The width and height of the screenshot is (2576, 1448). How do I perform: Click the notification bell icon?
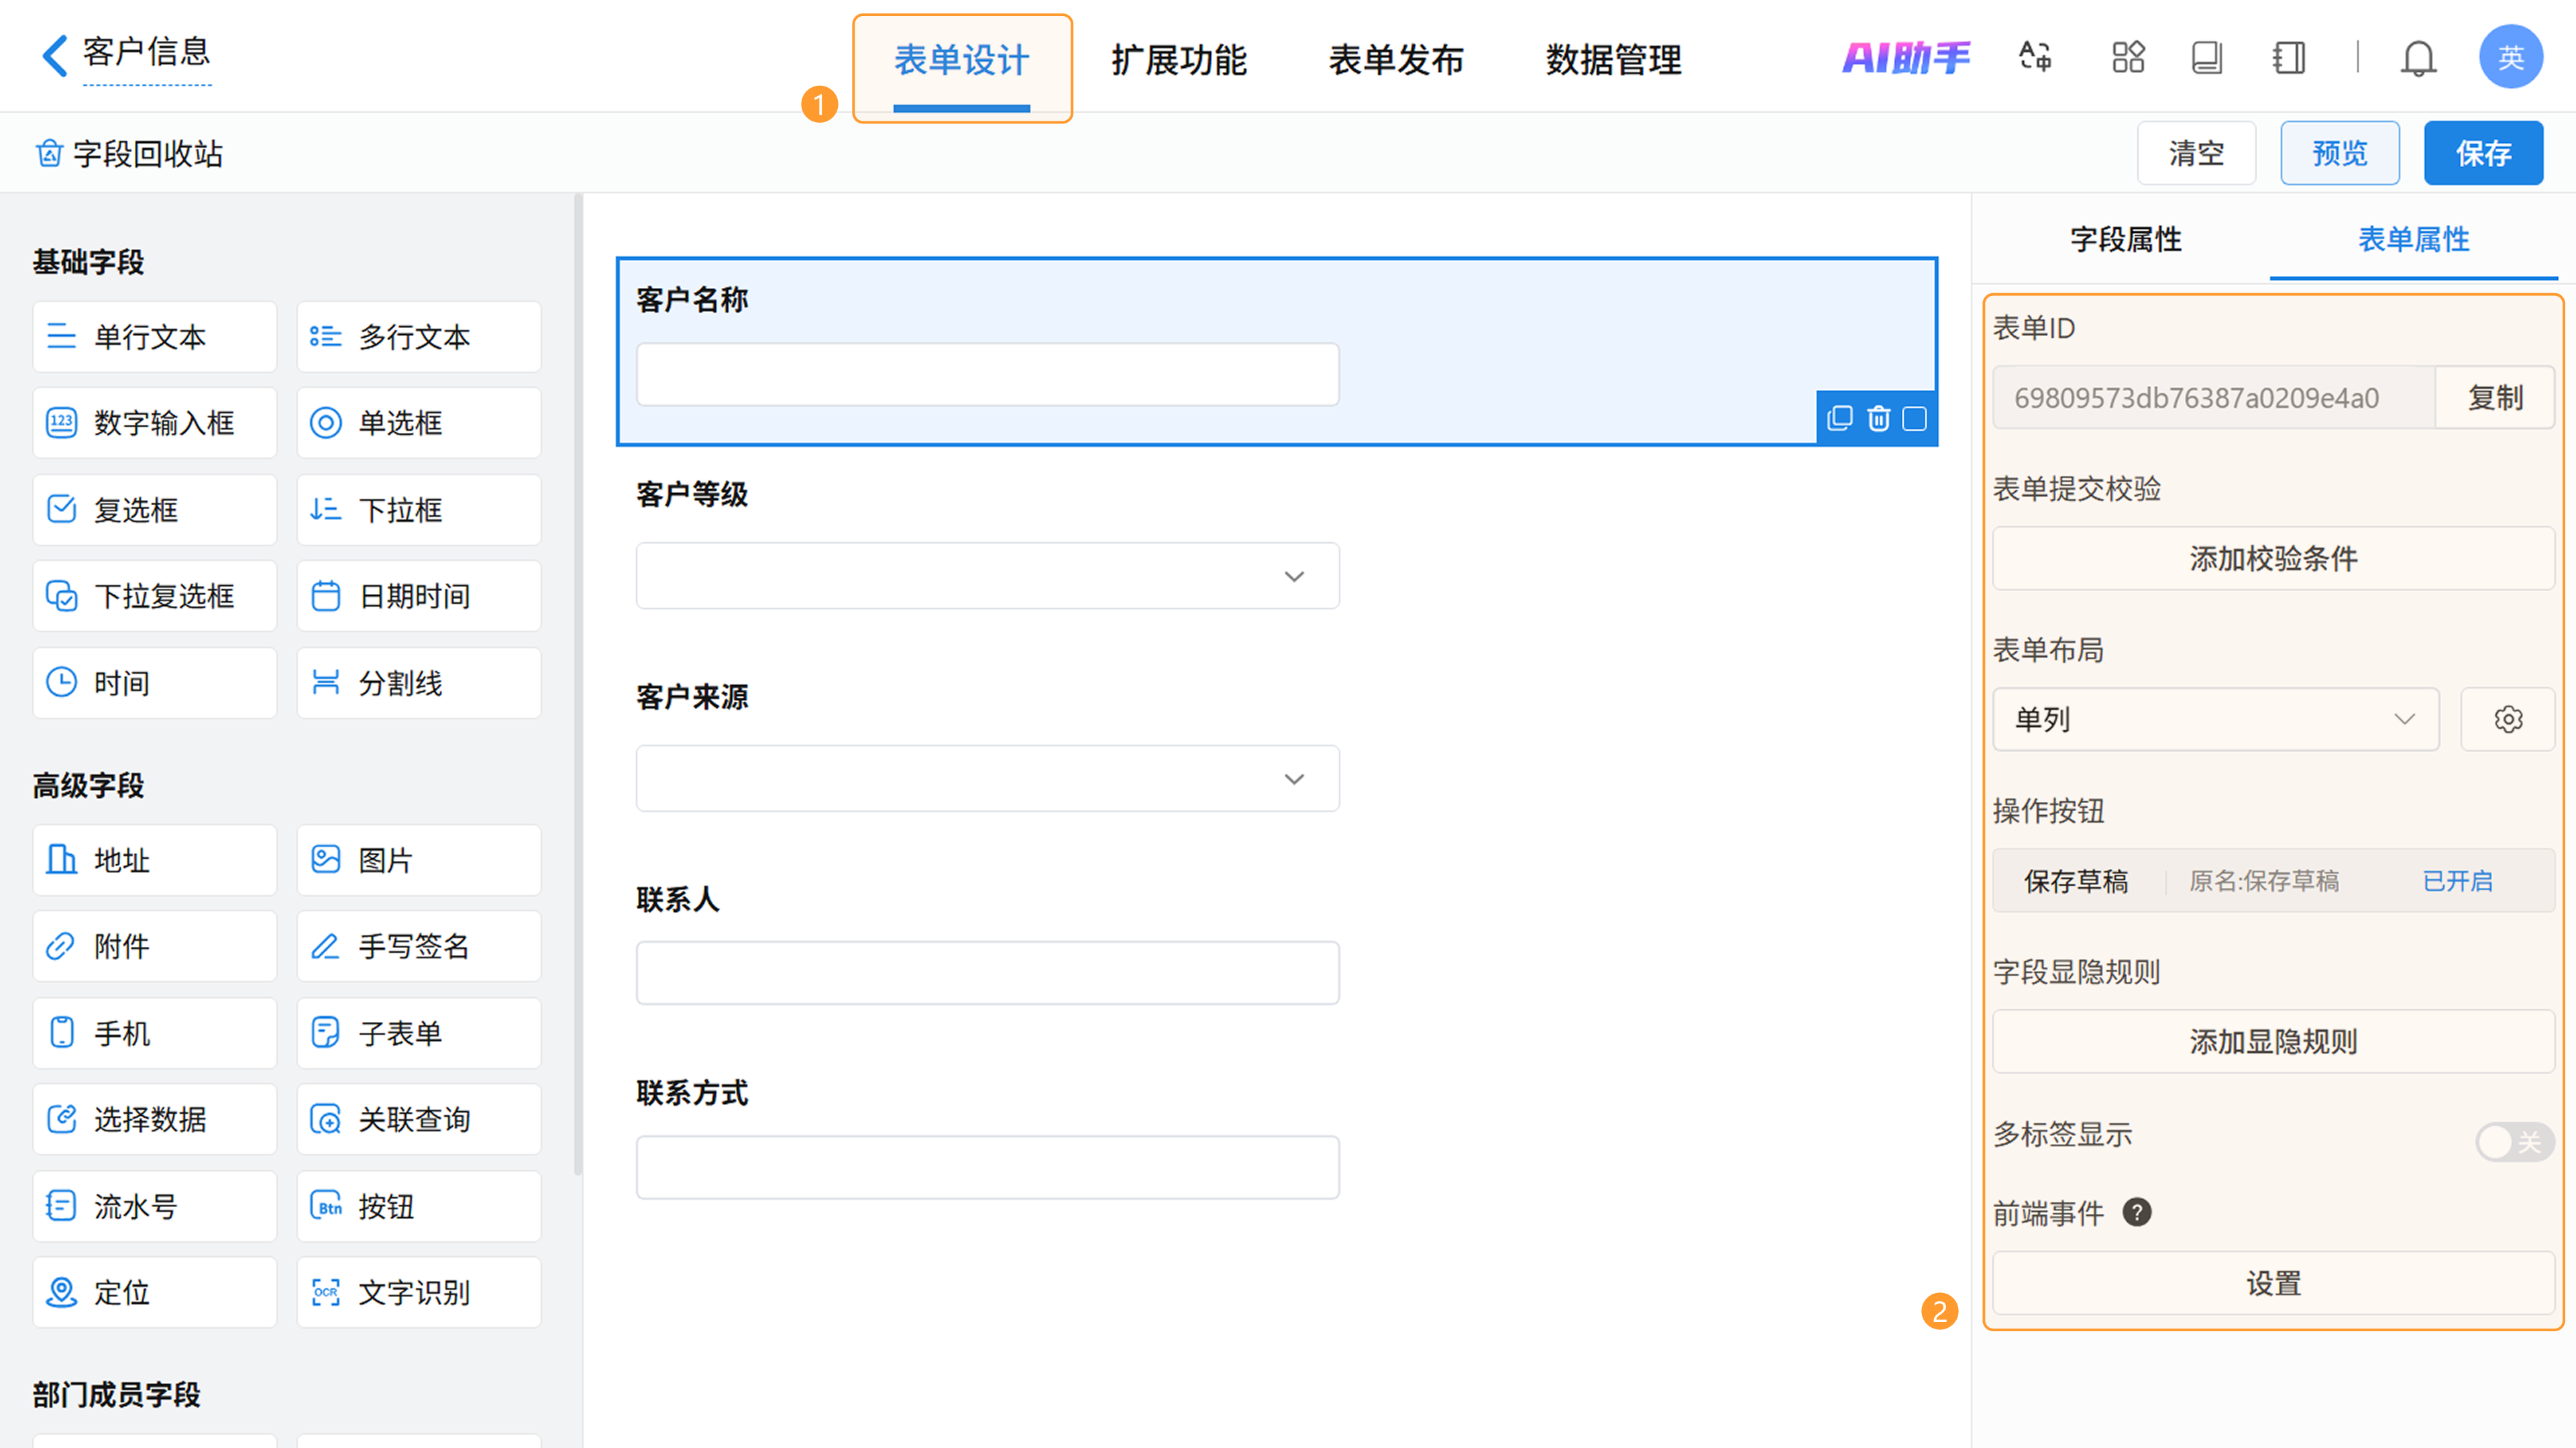click(x=2418, y=58)
